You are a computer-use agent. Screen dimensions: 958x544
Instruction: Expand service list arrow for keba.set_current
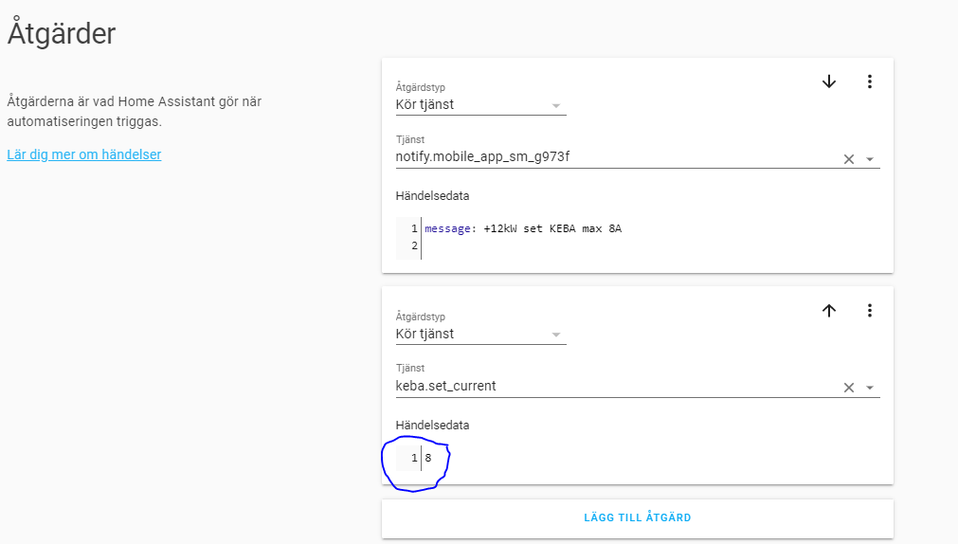[x=870, y=388]
